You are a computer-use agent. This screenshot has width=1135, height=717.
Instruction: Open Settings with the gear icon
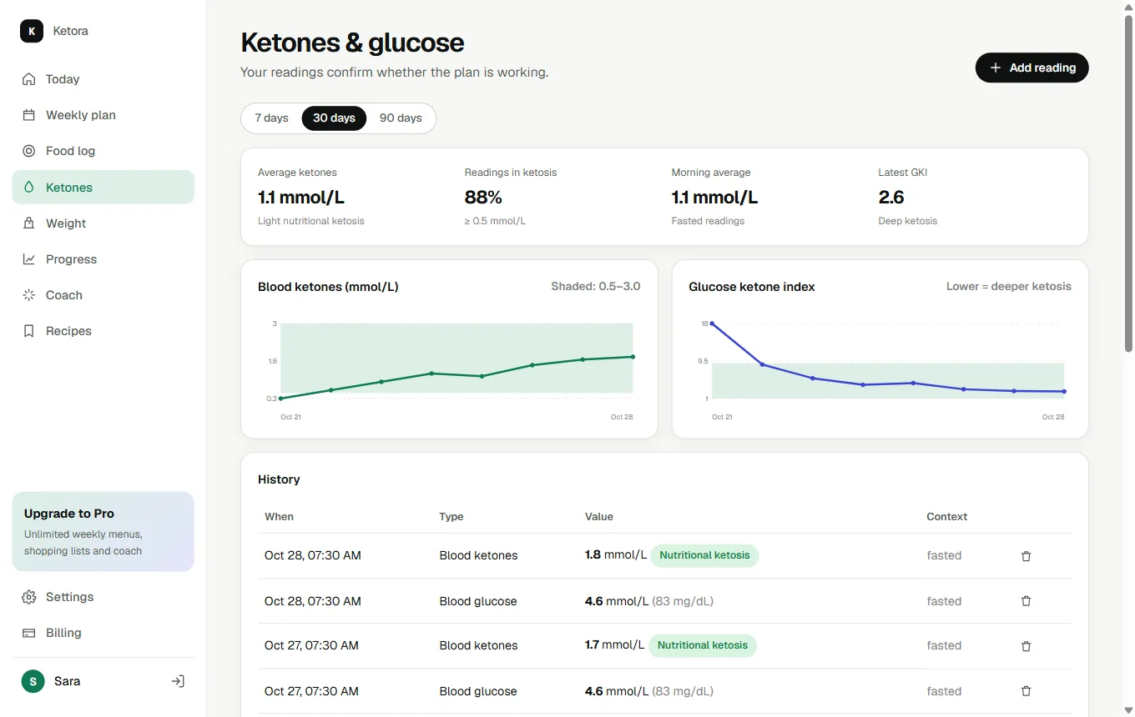click(29, 597)
